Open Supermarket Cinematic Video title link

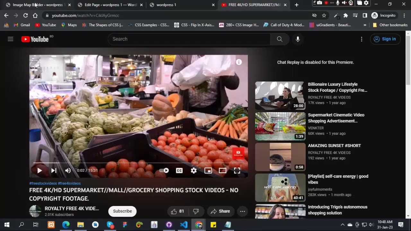tap(336, 118)
